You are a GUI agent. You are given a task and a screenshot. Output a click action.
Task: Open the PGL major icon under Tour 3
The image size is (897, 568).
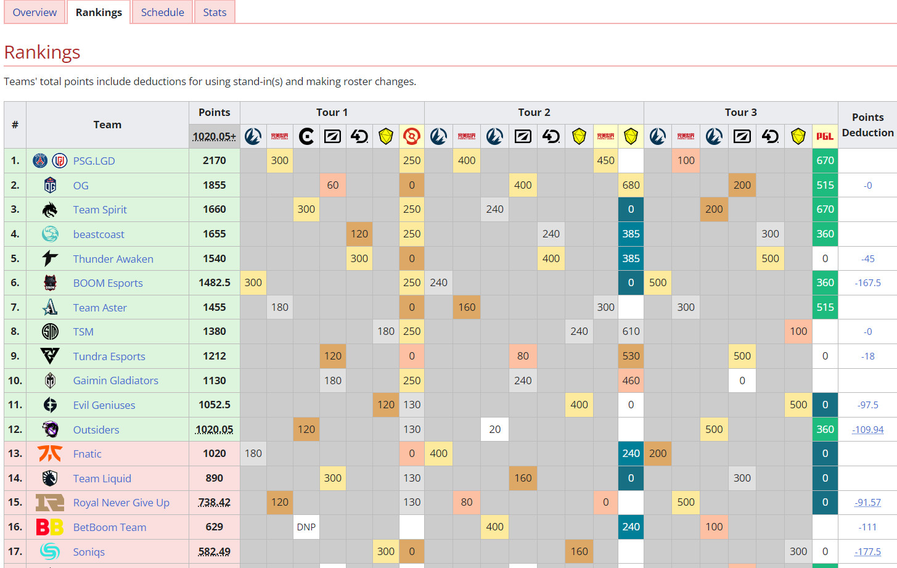coord(825,136)
